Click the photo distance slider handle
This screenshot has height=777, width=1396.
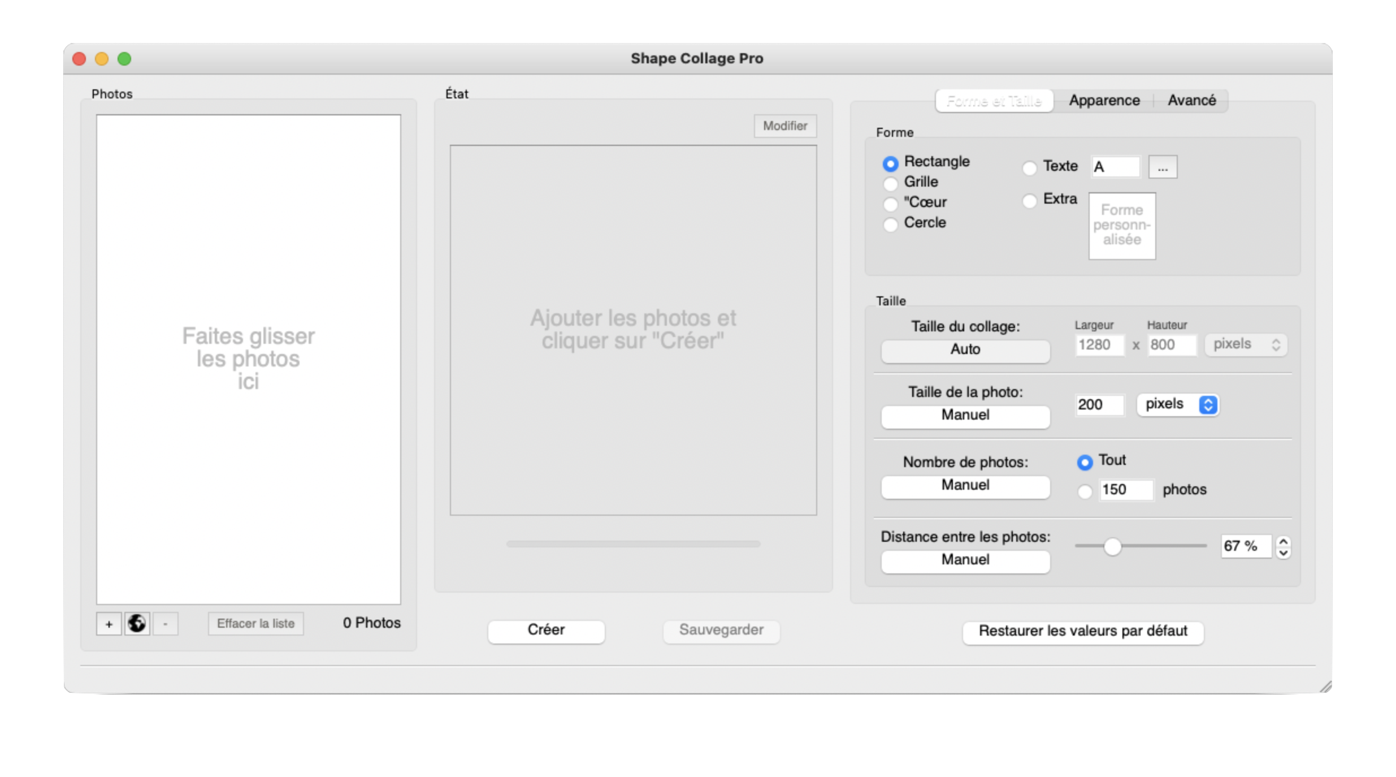tap(1112, 546)
